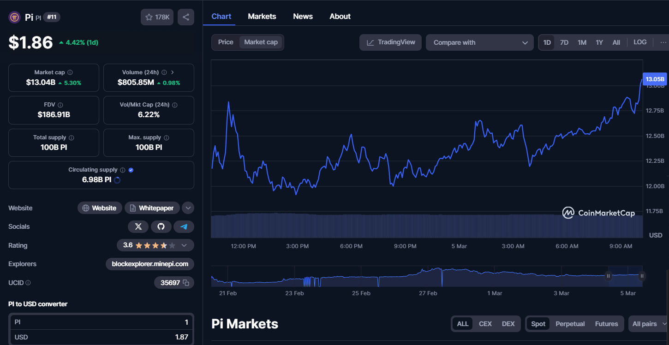Image resolution: width=669 pixels, height=345 pixels.
Task: Open the Markets tab
Action: 262,16
